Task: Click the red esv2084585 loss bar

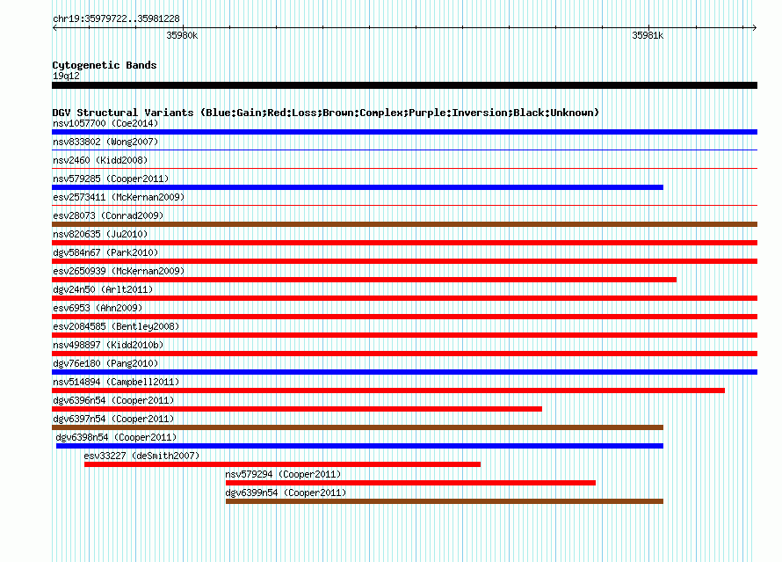Action: click(x=404, y=335)
